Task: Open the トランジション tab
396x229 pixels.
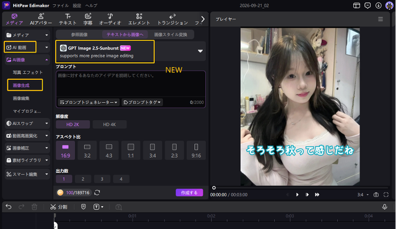Action: click(x=173, y=19)
